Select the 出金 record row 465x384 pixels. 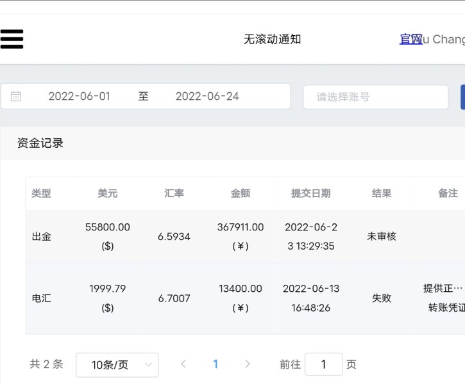click(x=42, y=237)
